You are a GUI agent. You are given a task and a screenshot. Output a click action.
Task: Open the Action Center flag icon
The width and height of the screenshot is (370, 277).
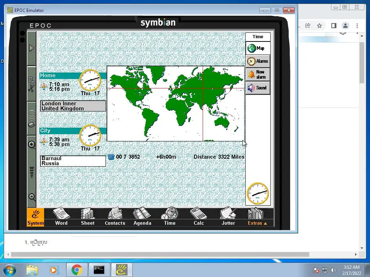click(x=316, y=270)
